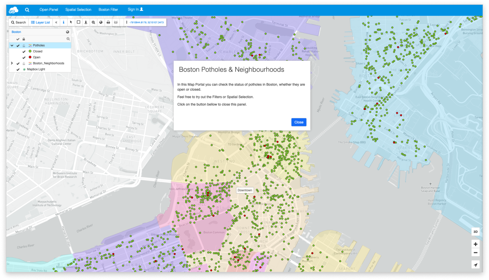
Task: Select the map info (i) tool
Action: click(x=64, y=22)
